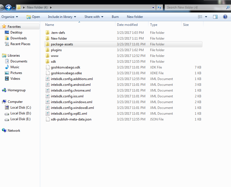Image resolution: width=231 pixels, height=187 pixels.
Task: Click the folder icon in address bar
Action: (x=19, y=7)
